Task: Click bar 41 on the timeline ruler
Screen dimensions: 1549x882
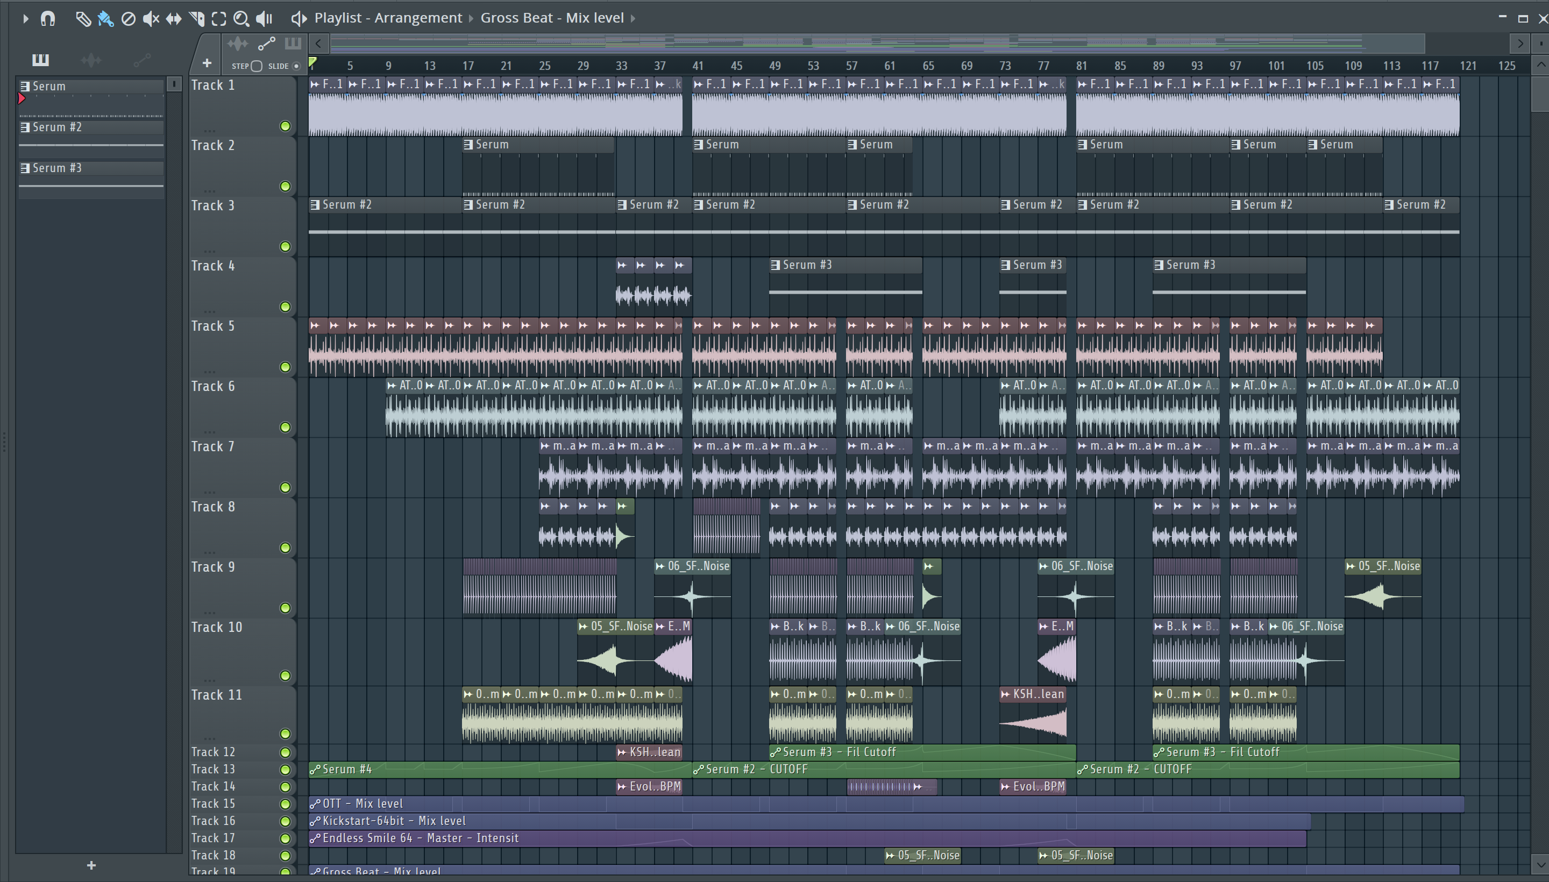Action: coord(698,66)
